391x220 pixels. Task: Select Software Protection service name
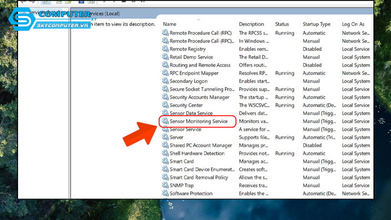pos(191,193)
